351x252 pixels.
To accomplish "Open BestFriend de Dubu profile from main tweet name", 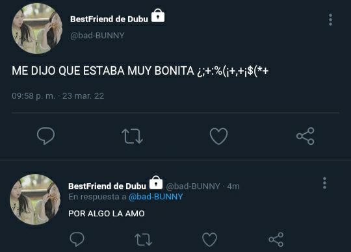I will tap(109, 19).
